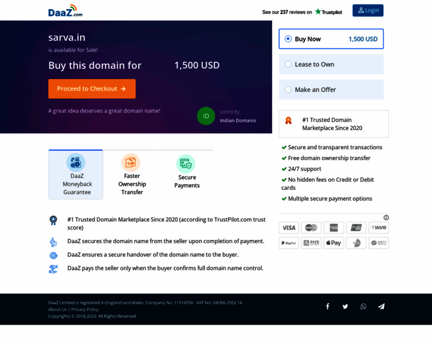
Task: Open the Privacy Policy footer link
Action: click(85, 309)
